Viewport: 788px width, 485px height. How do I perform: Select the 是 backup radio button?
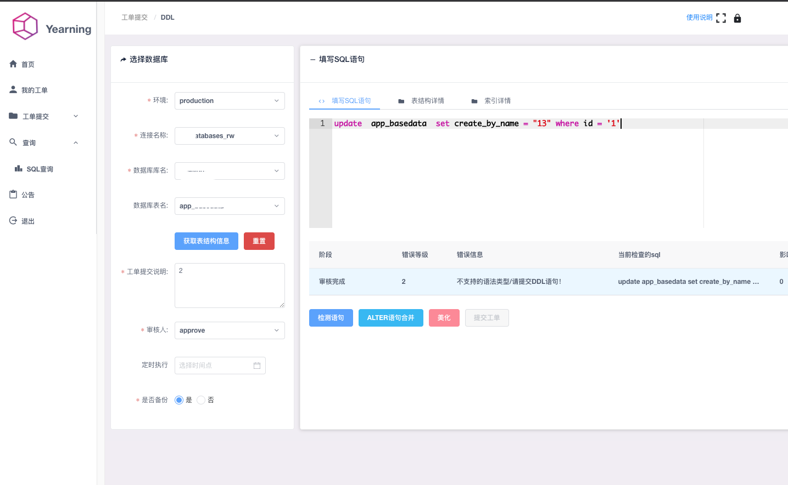coord(178,400)
